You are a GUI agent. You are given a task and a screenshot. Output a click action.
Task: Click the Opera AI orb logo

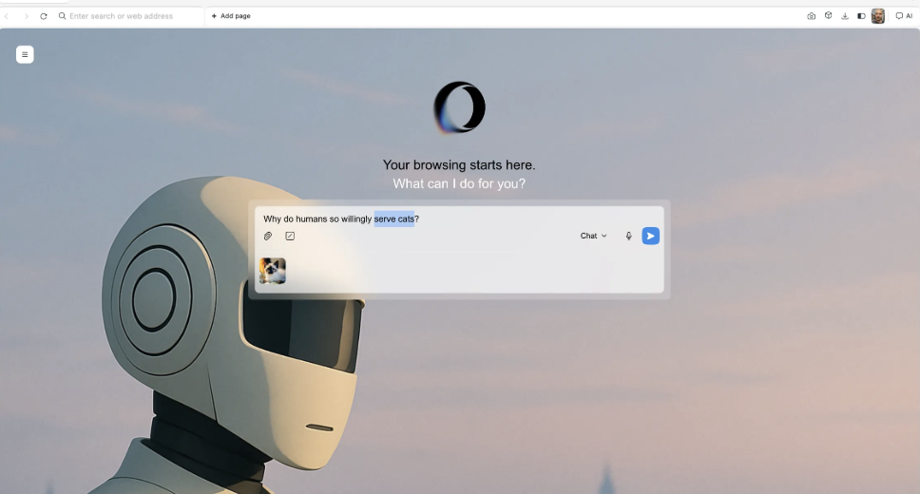coord(459,107)
